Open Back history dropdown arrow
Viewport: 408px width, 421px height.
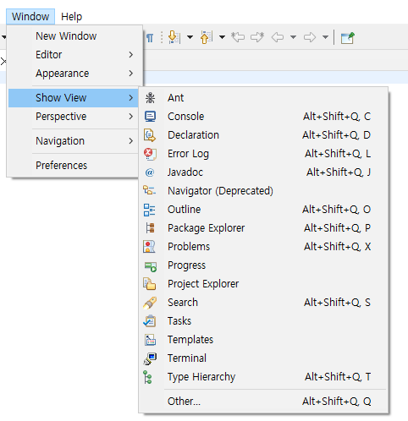pos(293,37)
